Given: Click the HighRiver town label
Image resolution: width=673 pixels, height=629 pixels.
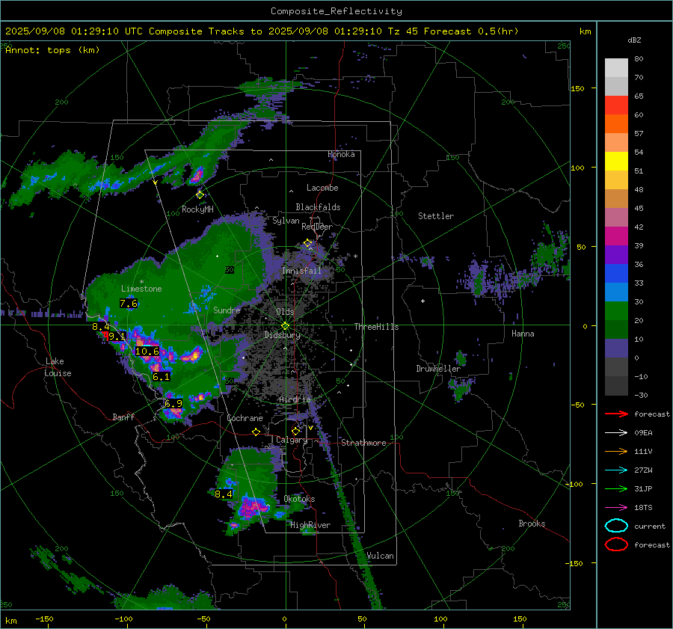Looking at the screenshot, I should 310,525.
